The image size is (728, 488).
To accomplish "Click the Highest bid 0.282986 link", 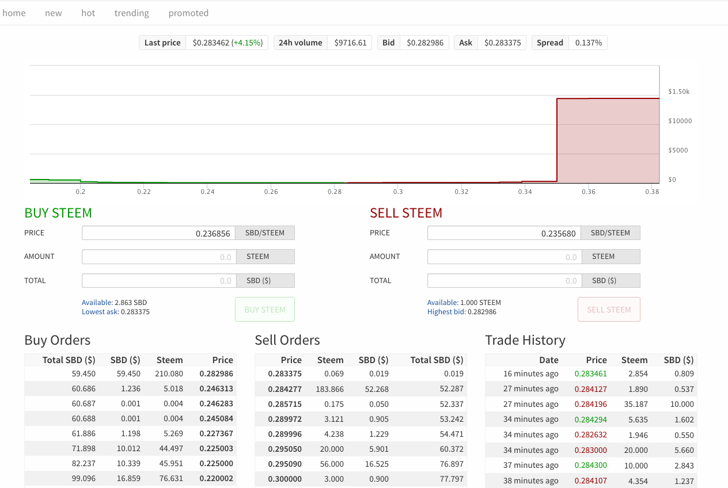I will coord(462,312).
